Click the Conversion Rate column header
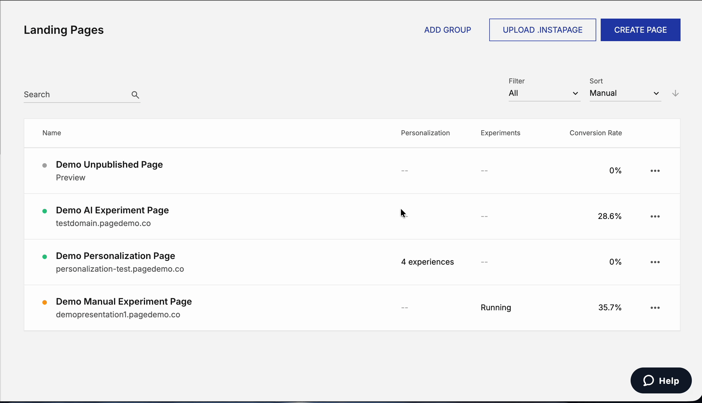 [595, 133]
